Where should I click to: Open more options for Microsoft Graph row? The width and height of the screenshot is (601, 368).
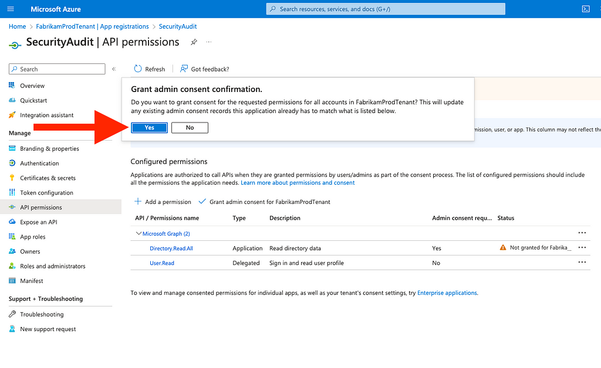click(x=582, y=233)
